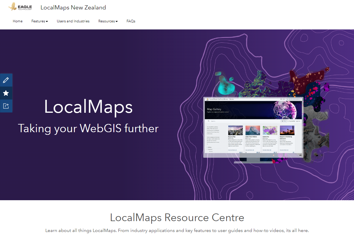Expand the Categories section in the gallery sidebar
Image resolution: width=354 pixels, height=237 pixels.
point(210,149)
